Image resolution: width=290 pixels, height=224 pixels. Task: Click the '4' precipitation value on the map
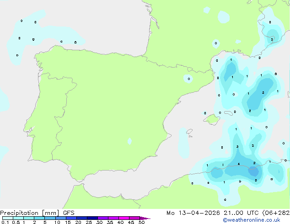(239, 164)
